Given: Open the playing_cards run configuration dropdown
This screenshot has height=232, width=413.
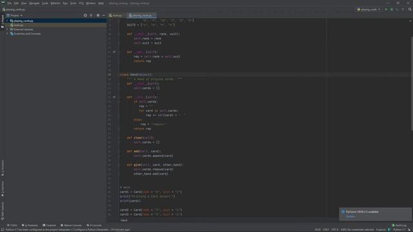Looking at the screenshot, I should [368, 10].
